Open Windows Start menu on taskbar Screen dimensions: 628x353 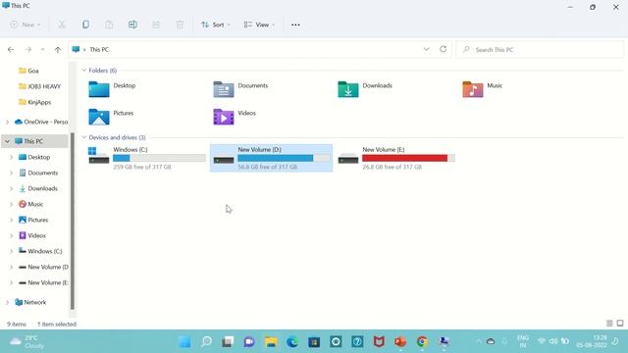pos(184,342)
